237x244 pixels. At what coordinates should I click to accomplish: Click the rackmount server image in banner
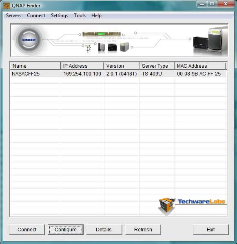click(x=102, y=34)
